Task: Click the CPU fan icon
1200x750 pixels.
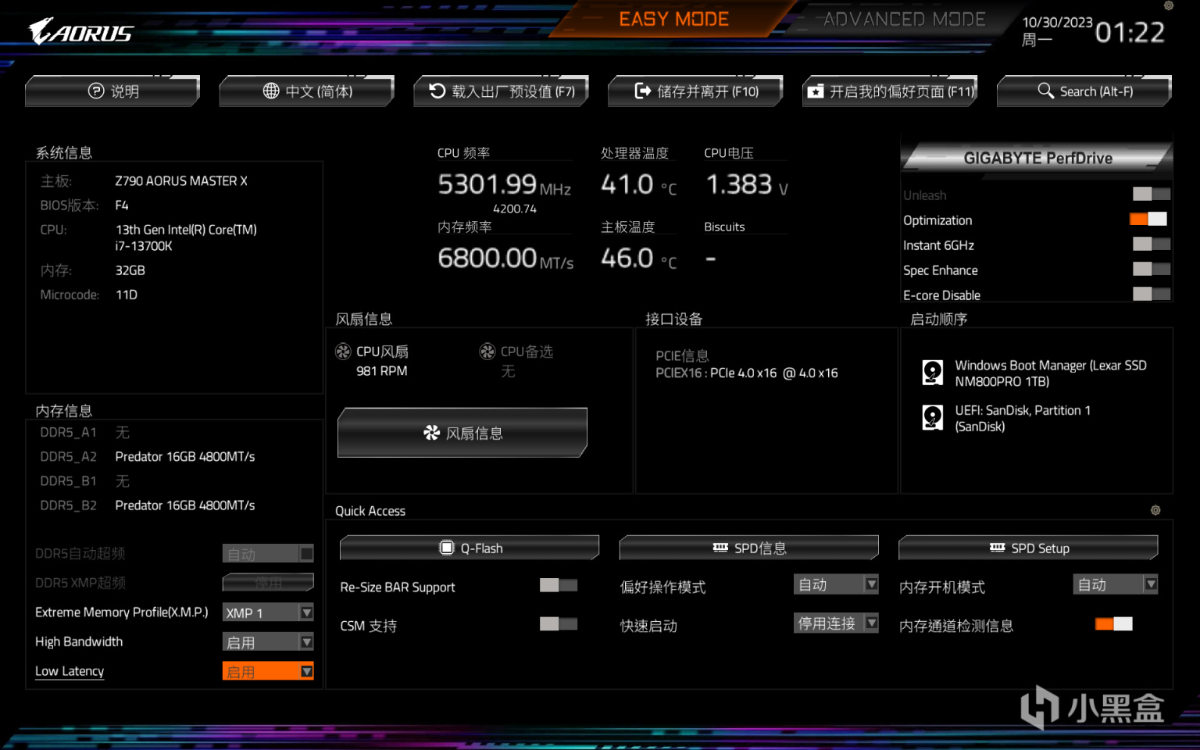Action: [x=343, y=352]
